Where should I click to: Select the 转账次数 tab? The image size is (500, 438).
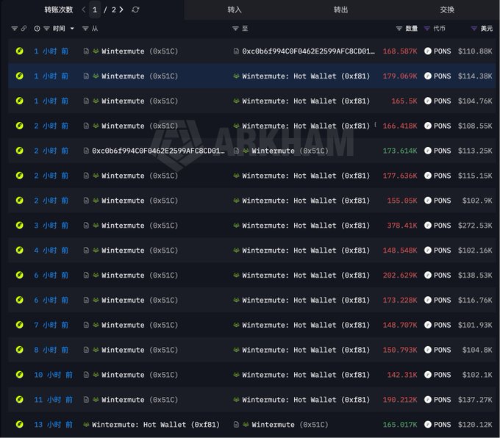point(58,10)
